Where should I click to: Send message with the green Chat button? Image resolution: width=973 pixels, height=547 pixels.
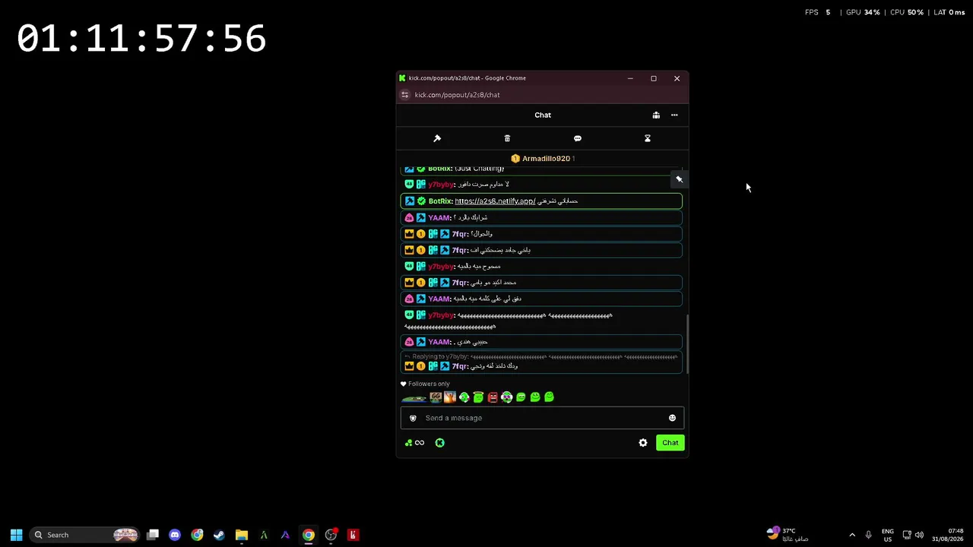670,443
